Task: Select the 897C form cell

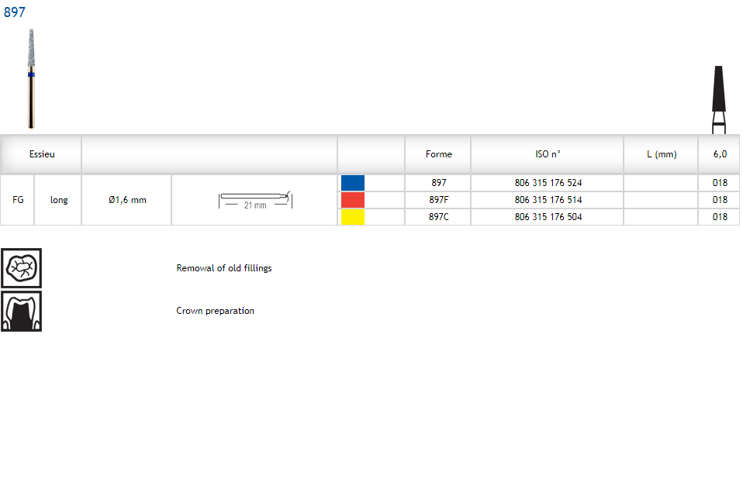Action: click(x=439, y=217)
